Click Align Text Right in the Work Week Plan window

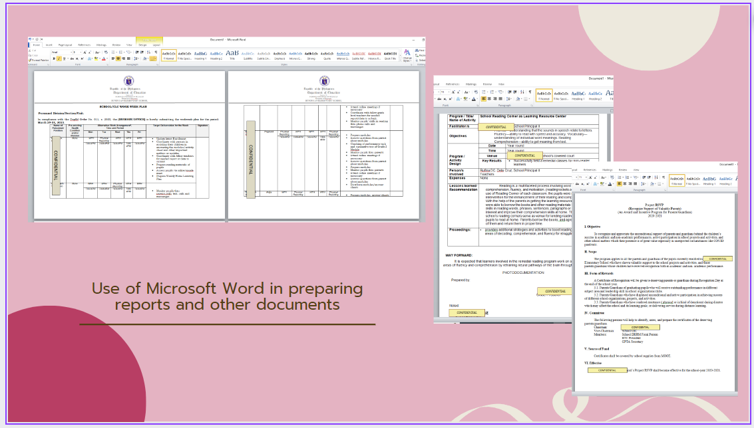(123, 58)
